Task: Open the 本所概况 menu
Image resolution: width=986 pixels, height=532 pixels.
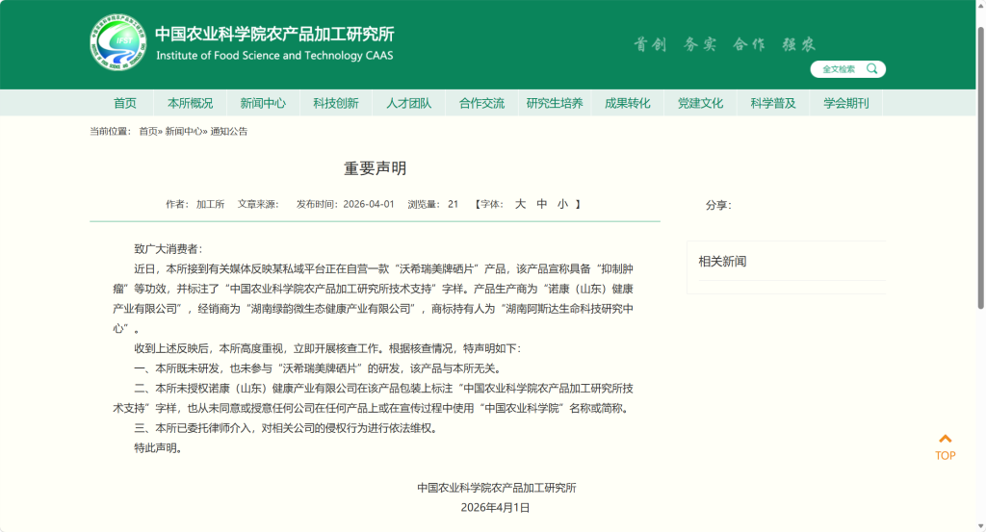Action: (190, 103)
